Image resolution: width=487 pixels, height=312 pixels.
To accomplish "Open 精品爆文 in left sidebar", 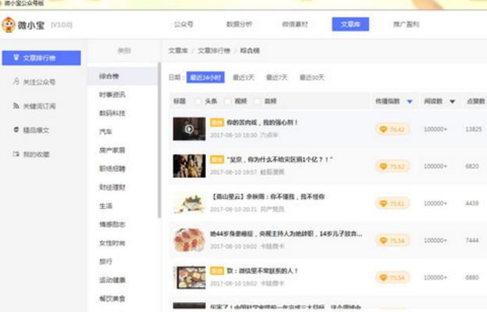I will coord(36,130).
